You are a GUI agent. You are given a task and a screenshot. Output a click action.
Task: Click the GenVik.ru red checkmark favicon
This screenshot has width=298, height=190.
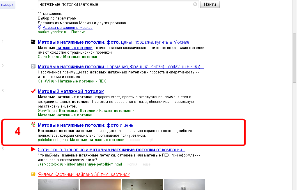pyautogui.click(x=33, y=91)
